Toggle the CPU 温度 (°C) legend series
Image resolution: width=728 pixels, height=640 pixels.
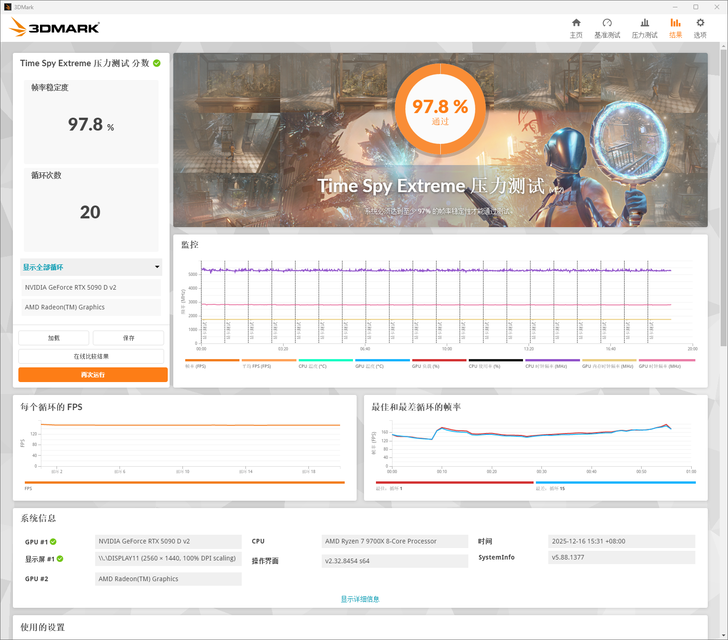tap(325, 364)
